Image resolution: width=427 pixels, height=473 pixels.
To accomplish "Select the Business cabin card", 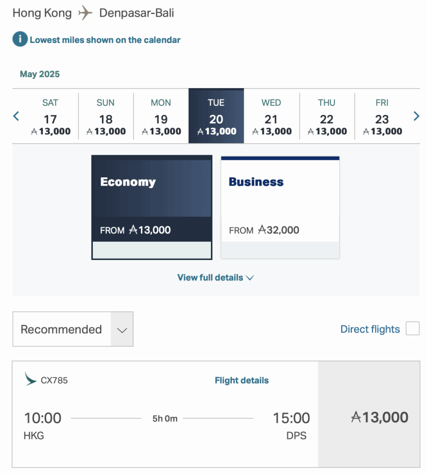I will coord(280,207).
